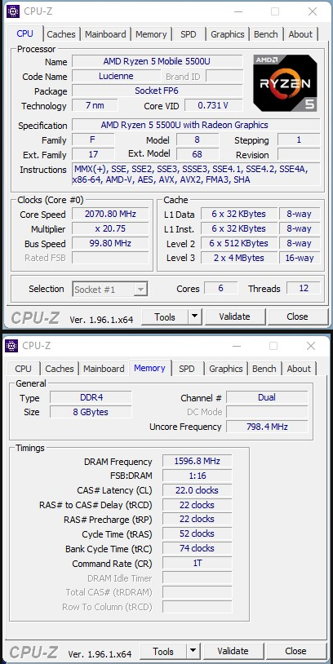Expand Tools dropdown arrow in top CPU-Z window
Image resolution: width=333 pixels, height=664 pixels.
coord(194,317)
